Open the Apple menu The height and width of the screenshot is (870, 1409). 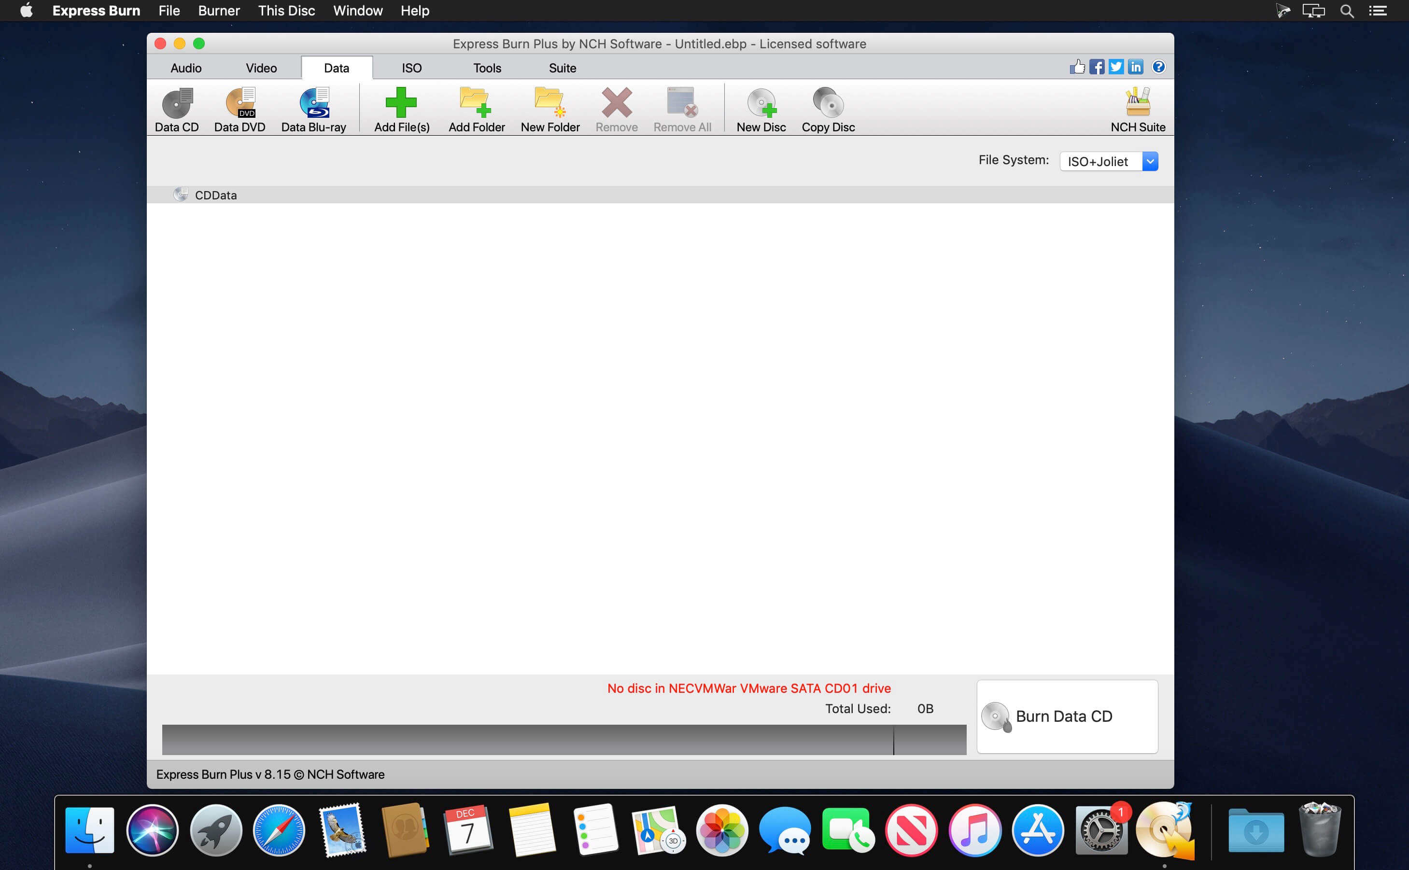(27, 10)
